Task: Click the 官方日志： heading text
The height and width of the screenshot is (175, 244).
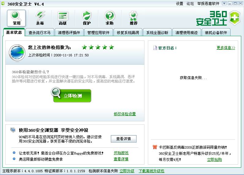Action: [167, 48]
